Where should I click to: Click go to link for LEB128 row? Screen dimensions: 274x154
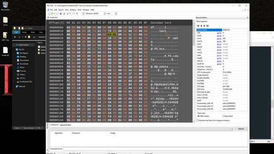coord(219,61)
